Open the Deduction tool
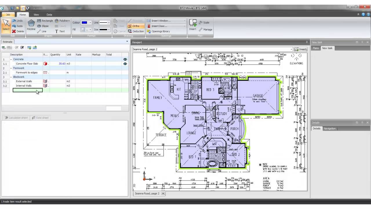Viewport: 371px width, 209px height. tap(136, 31)
